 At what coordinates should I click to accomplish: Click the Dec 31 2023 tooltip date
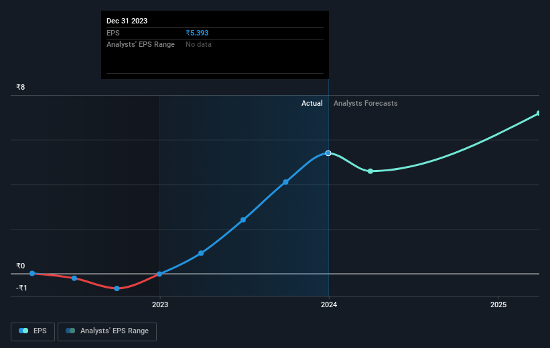click(x=127, y=21)
